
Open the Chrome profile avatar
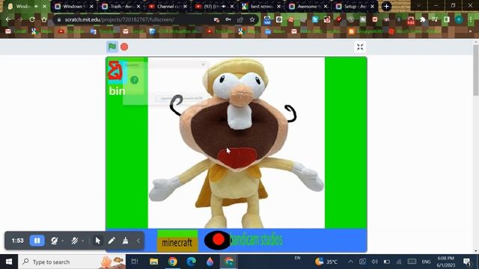pos(459,20)
